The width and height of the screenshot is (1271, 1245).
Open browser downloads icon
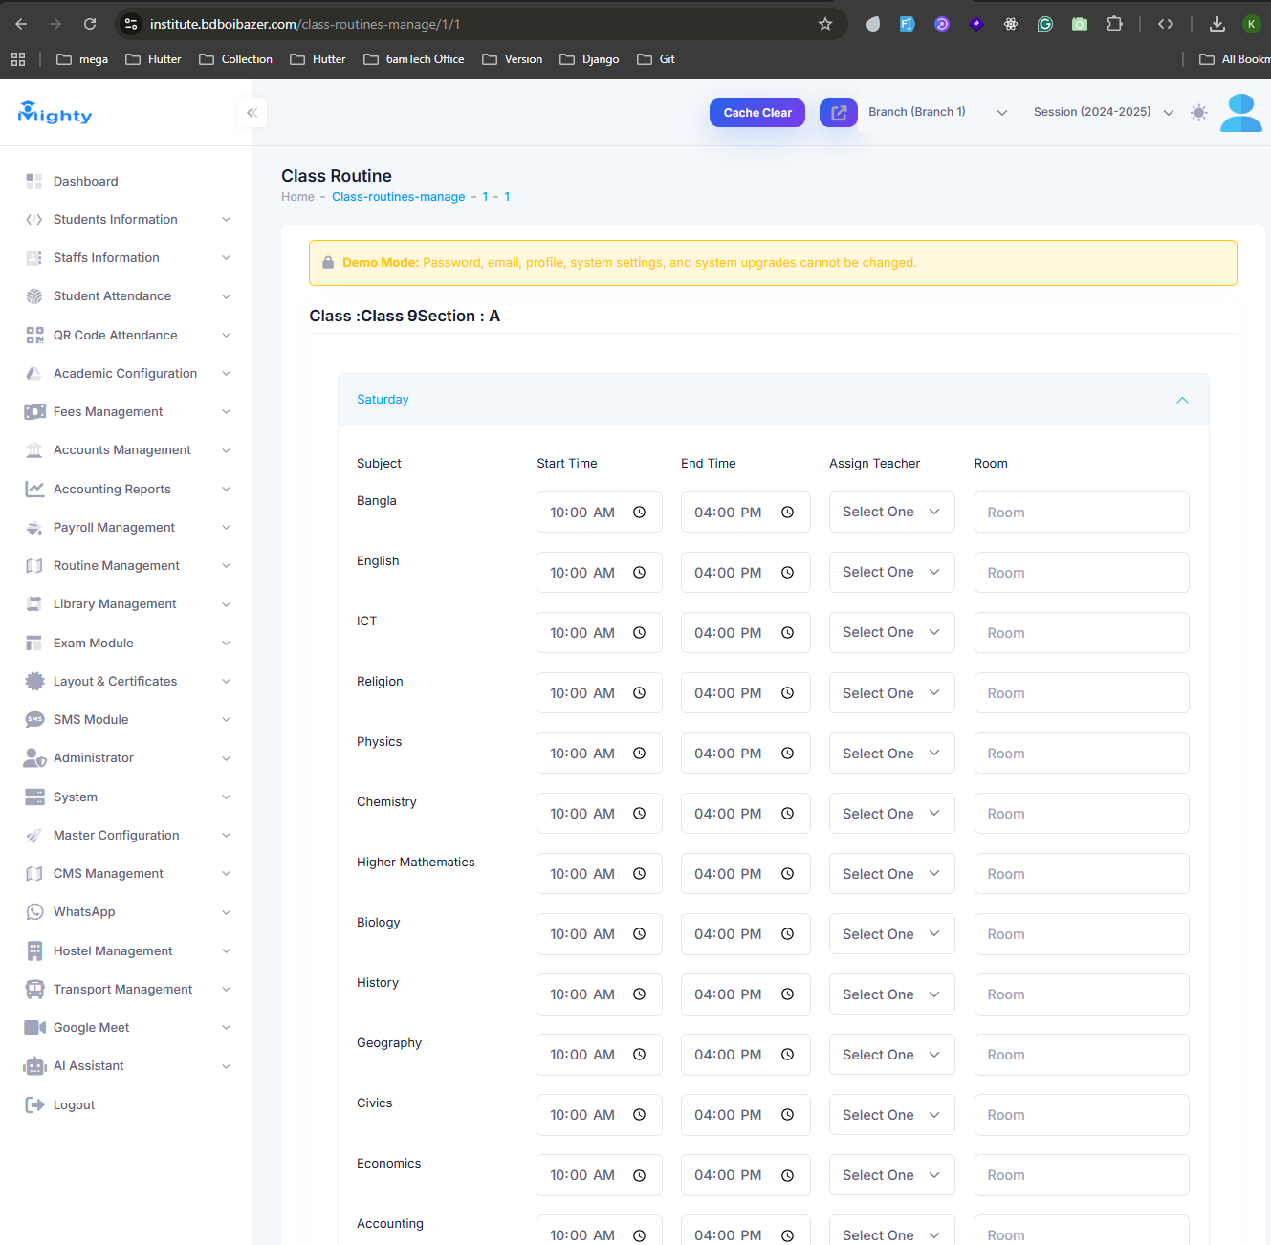[1217, 24]
